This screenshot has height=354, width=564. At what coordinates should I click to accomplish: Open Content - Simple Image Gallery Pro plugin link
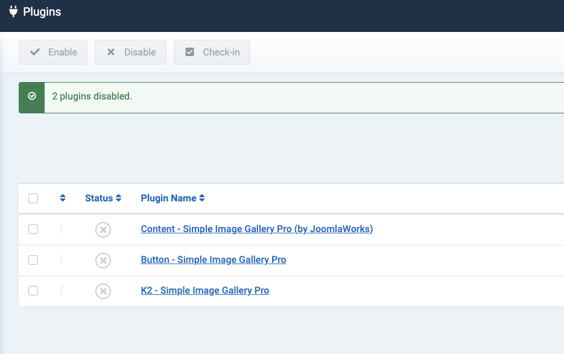click(256, 229)
